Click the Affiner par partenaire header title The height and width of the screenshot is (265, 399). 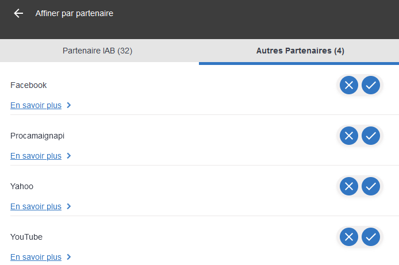74,13
